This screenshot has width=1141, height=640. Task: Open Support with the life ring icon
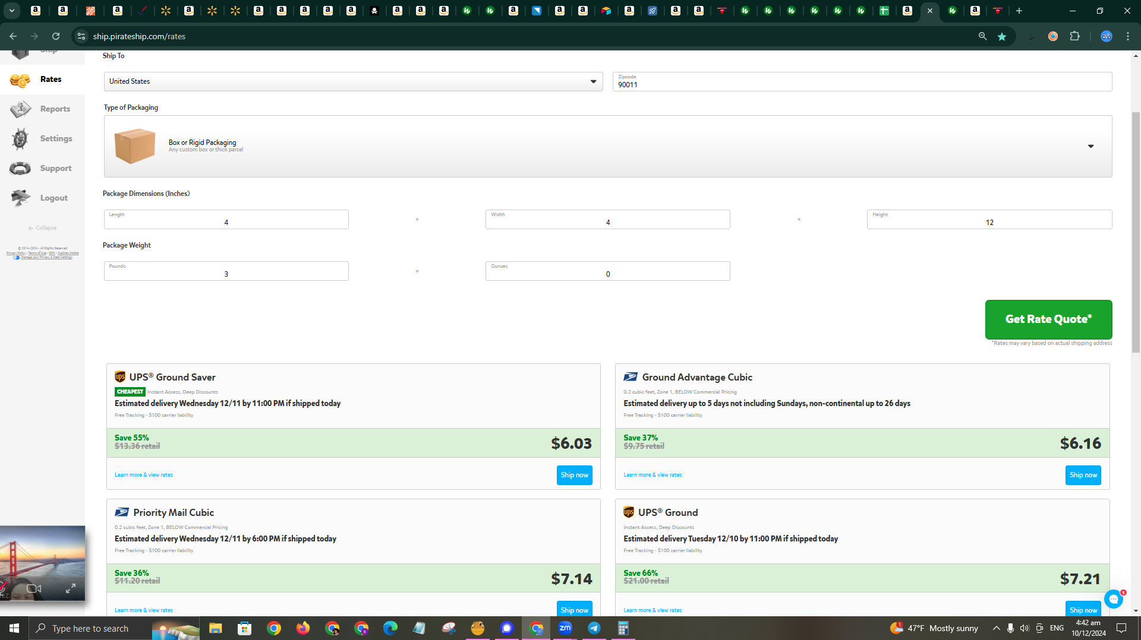click(20, 169)
